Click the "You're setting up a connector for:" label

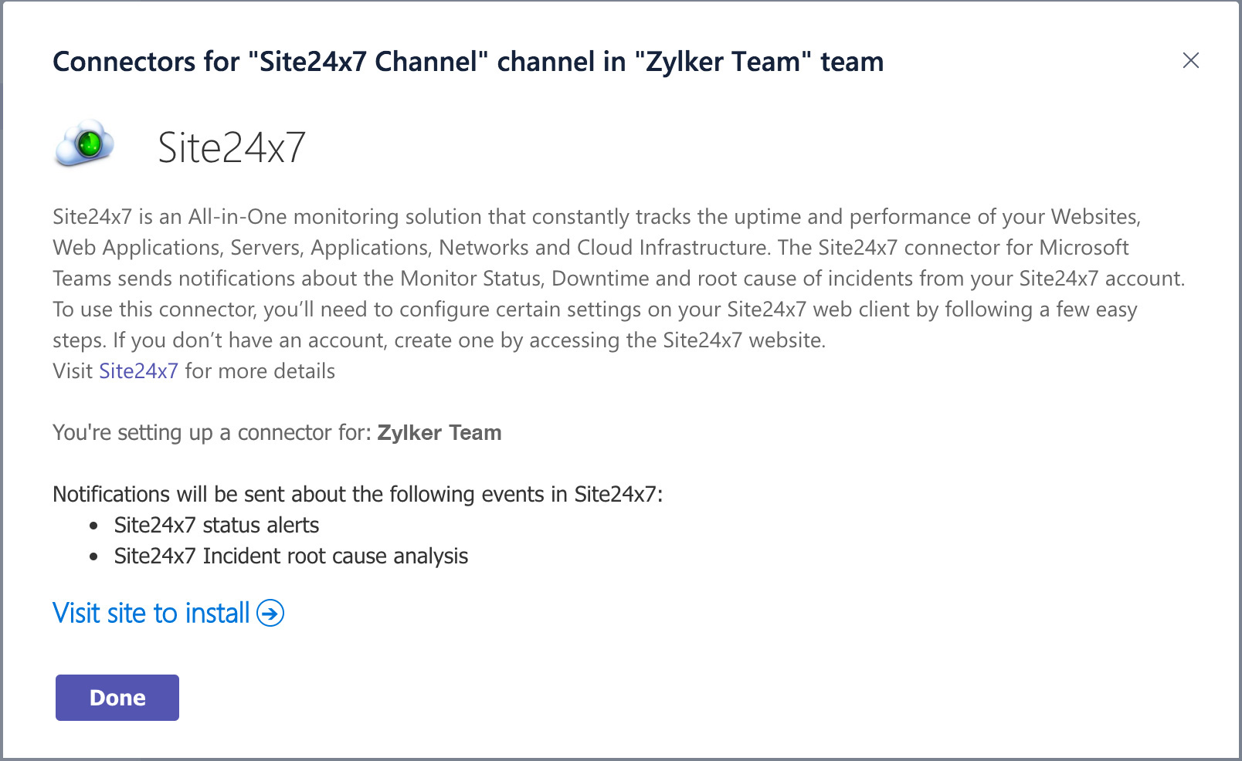pyautogui.click(x=212, y=433)
